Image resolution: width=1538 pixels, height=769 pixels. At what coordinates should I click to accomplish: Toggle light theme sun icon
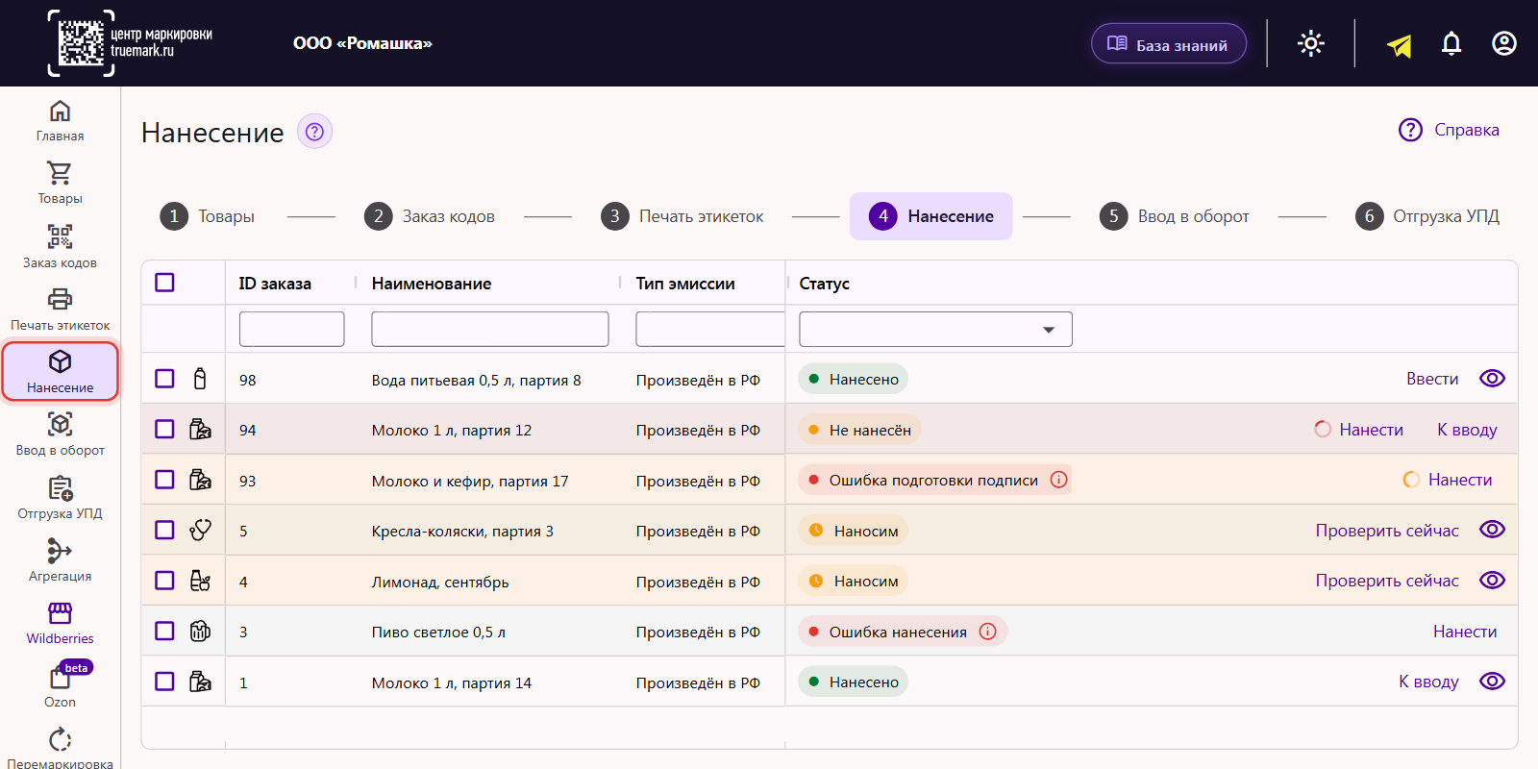coord(1311,43)
